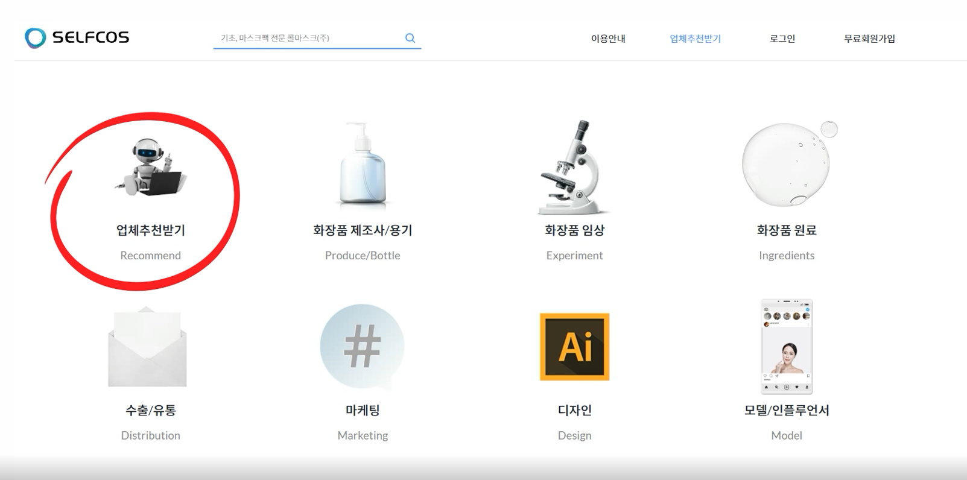Click 업체추천받기 category label under robot
Viewport: 967px width, 480px height.
pyautogui.click(x=151, y=230)
